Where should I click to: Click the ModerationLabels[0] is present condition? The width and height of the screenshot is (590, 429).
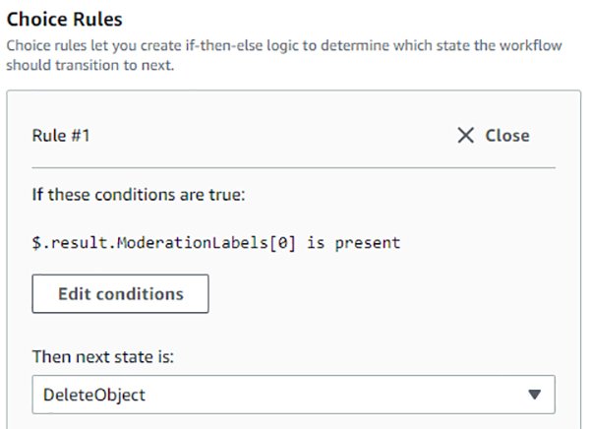coord(216,242)
